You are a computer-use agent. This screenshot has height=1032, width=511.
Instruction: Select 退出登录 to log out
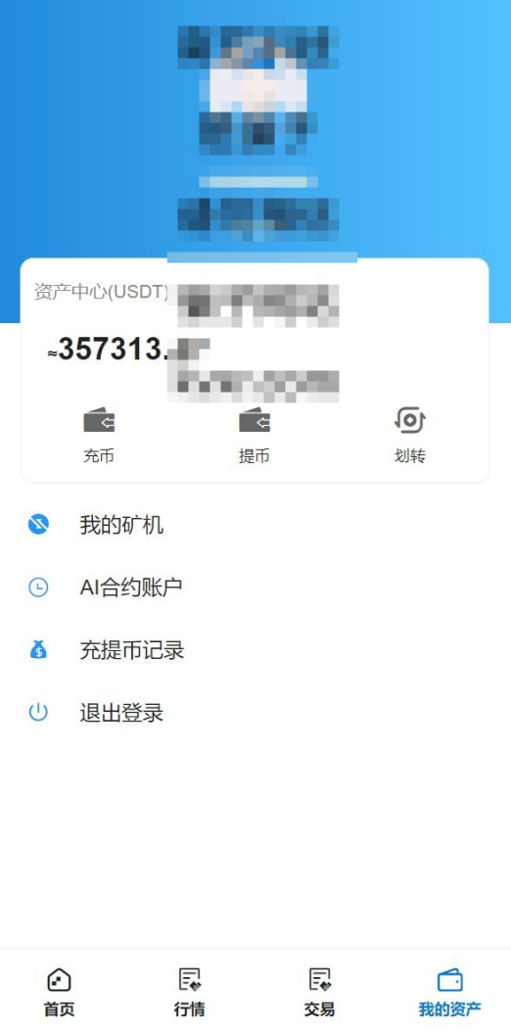pos(255,712)
